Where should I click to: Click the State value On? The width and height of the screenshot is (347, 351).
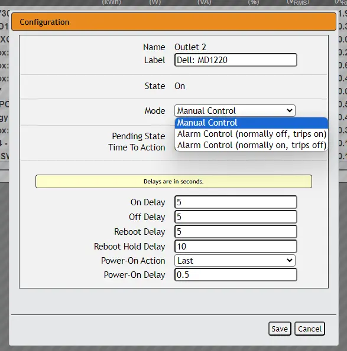tap(180, 86)
